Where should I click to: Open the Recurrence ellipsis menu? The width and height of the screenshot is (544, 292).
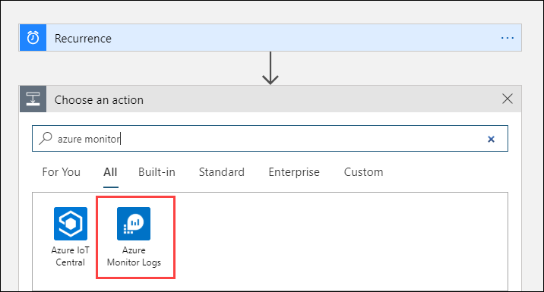point(508,38)
